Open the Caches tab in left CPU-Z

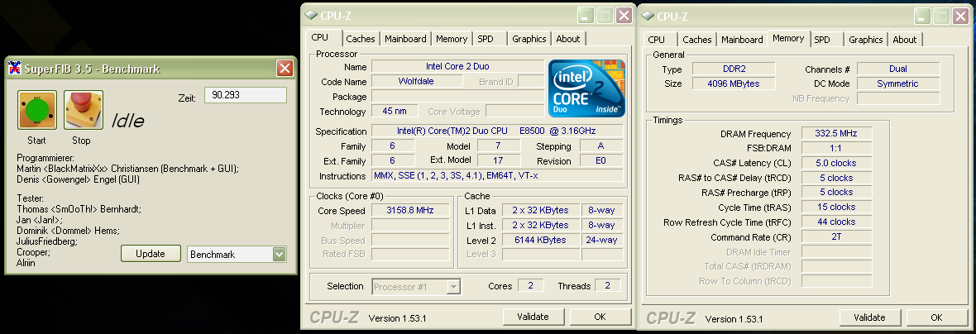coord(361,39)
